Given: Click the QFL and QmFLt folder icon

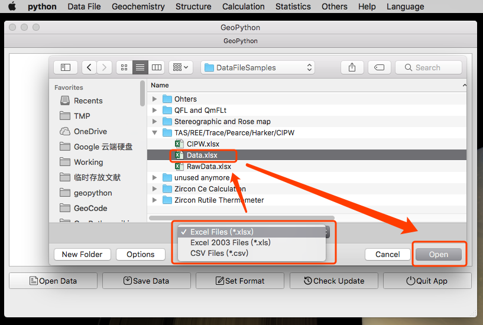Looking at the screenshot, I should [x=167, y=110].
